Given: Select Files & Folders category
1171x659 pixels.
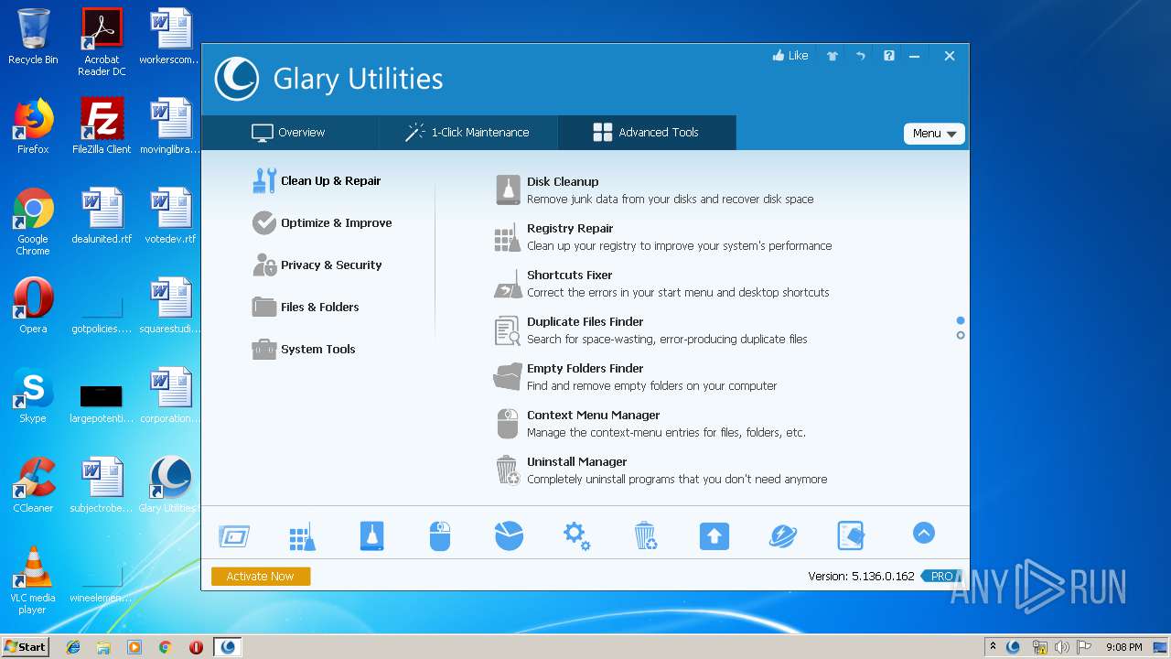Looking at the screenshot, I should [306, 307].
